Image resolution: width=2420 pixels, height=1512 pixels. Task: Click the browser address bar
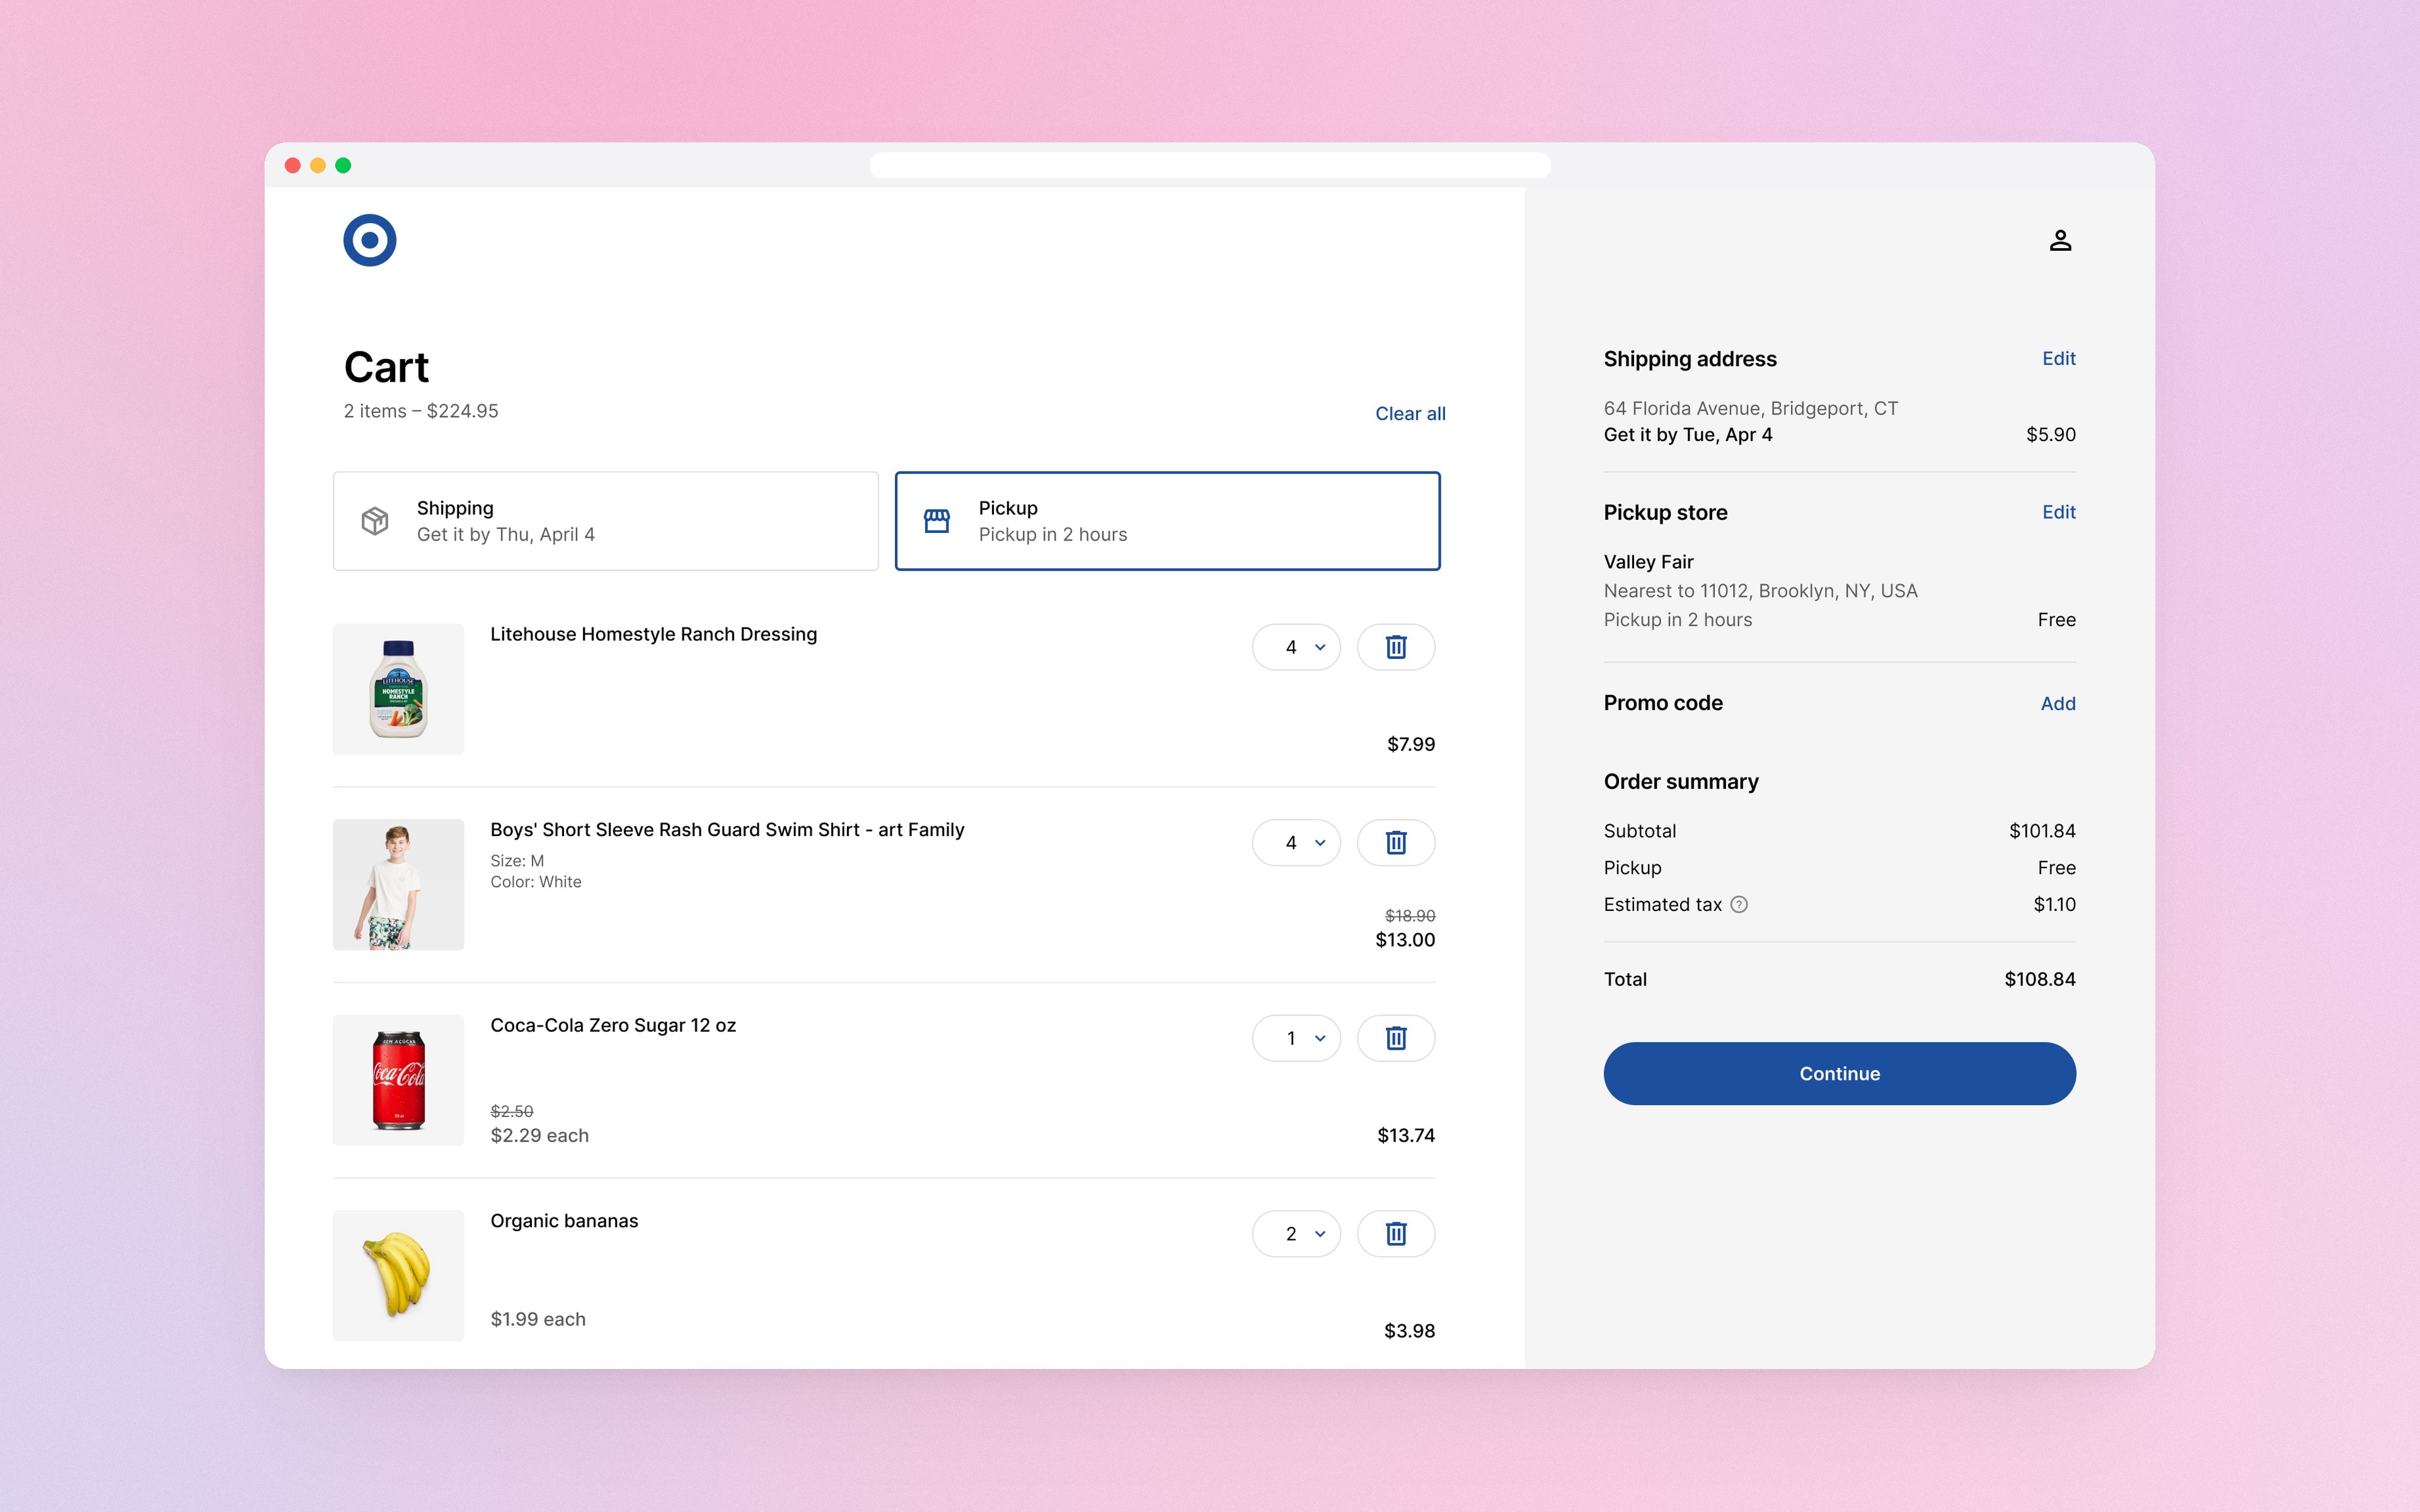pyautogui.click(x=1209, y=165)
